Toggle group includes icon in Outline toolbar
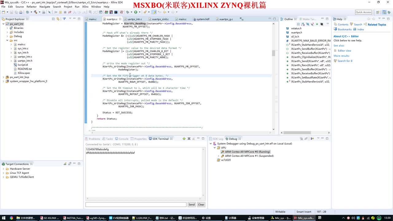This screenshot has width=393, height=221. 322,24
